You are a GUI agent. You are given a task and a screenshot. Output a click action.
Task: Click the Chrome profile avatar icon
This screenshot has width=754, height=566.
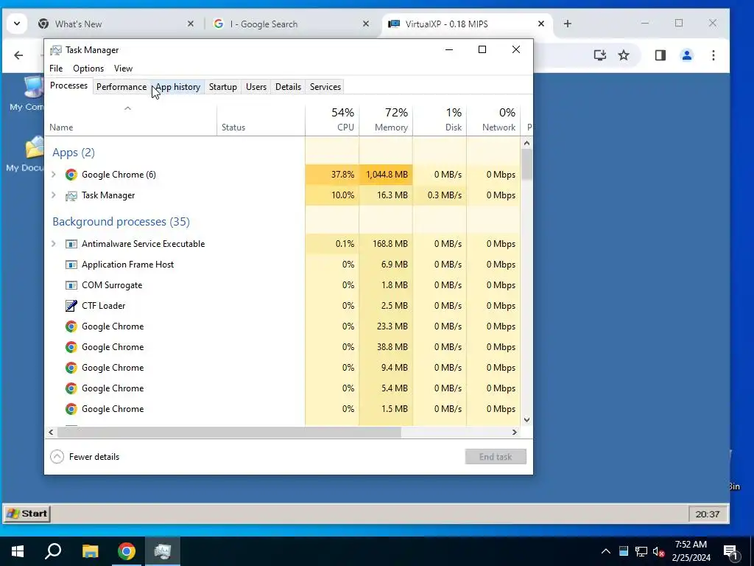(x=687, y=55)
